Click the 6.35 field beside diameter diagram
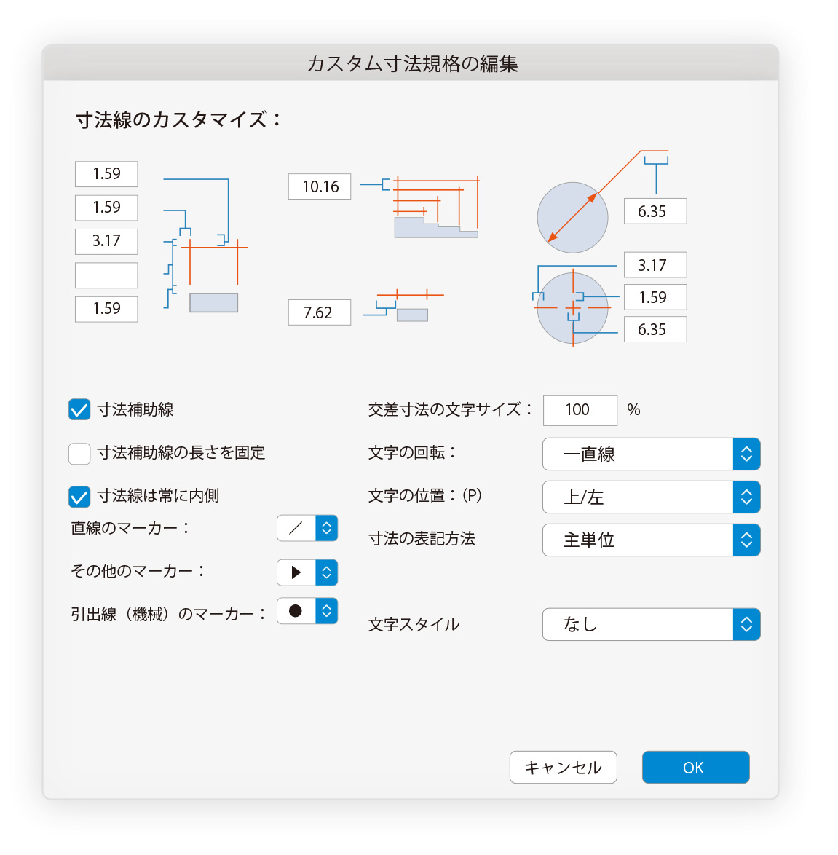Screen dimensions: 838x855 [655, 211]
